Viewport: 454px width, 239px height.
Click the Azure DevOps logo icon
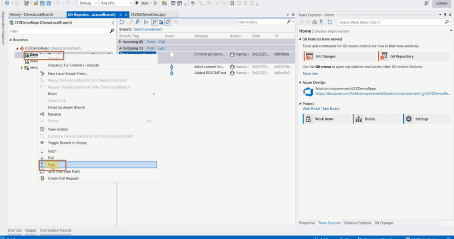click(308, 92)
